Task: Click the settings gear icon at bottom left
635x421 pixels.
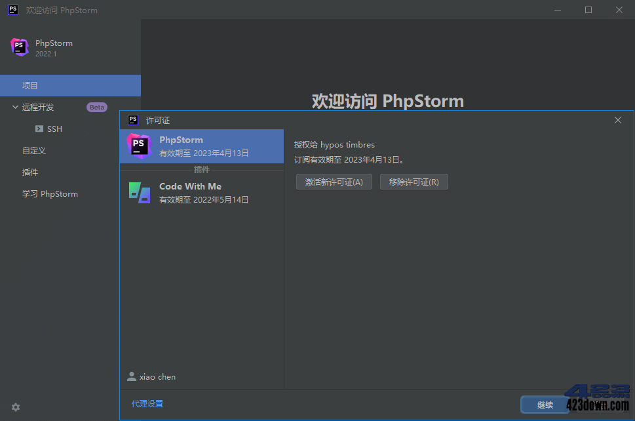Action: pyautogui.click(x=15, y=407)
